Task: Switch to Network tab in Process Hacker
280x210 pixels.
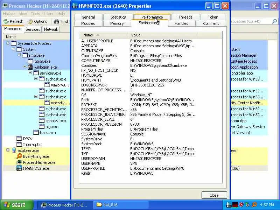Action: point(51,29)
